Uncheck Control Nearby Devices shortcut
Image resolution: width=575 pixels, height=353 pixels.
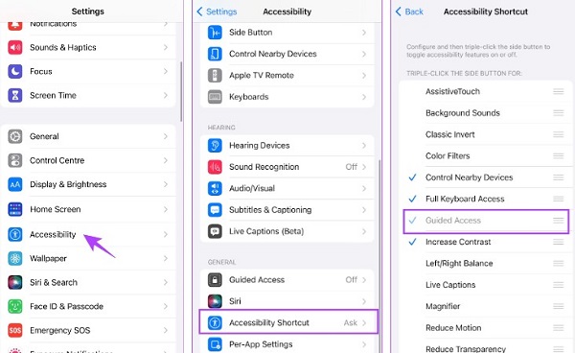coord(412,177)
